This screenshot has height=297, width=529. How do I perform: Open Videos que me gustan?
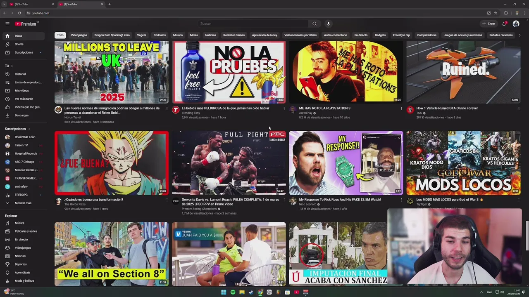[x=24, y=107]
